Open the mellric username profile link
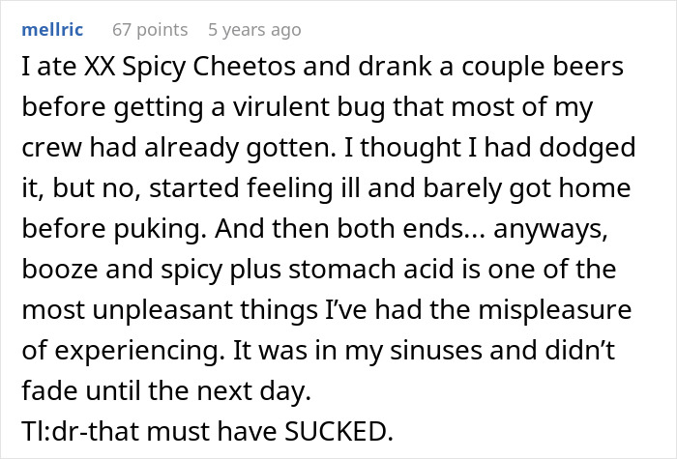The height and width of the screenshot is (459, 677). point(52,30)
